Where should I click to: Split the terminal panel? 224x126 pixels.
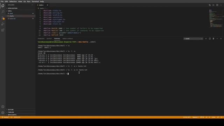210,38
